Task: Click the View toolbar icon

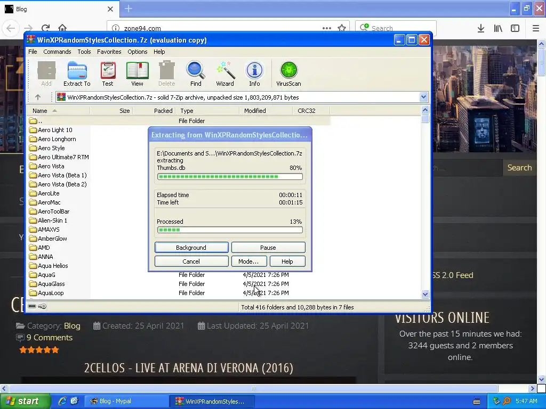Action: pos(137,73)
